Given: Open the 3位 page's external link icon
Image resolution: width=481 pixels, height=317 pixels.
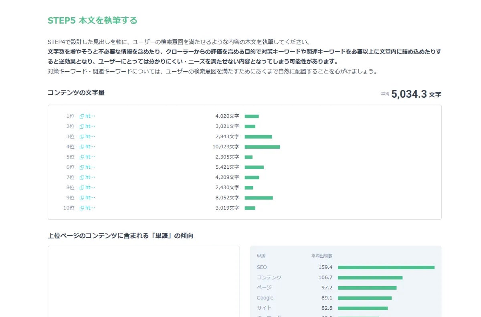Looking at the screenshot, I should click(82, 137).
